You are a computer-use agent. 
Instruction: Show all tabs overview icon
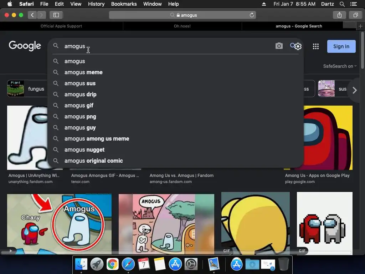355,15
